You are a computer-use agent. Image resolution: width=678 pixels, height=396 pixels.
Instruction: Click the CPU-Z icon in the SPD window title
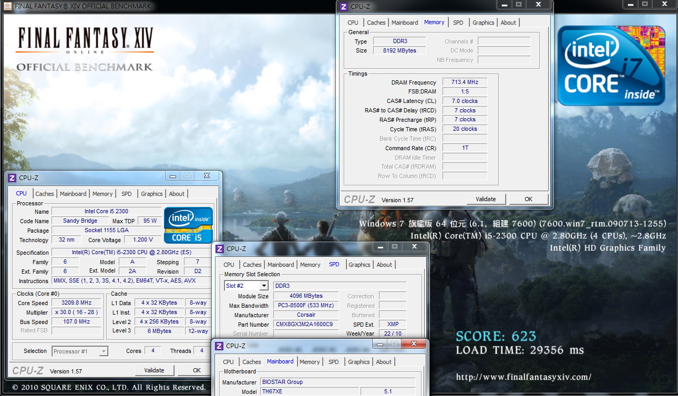click(219, 249)
